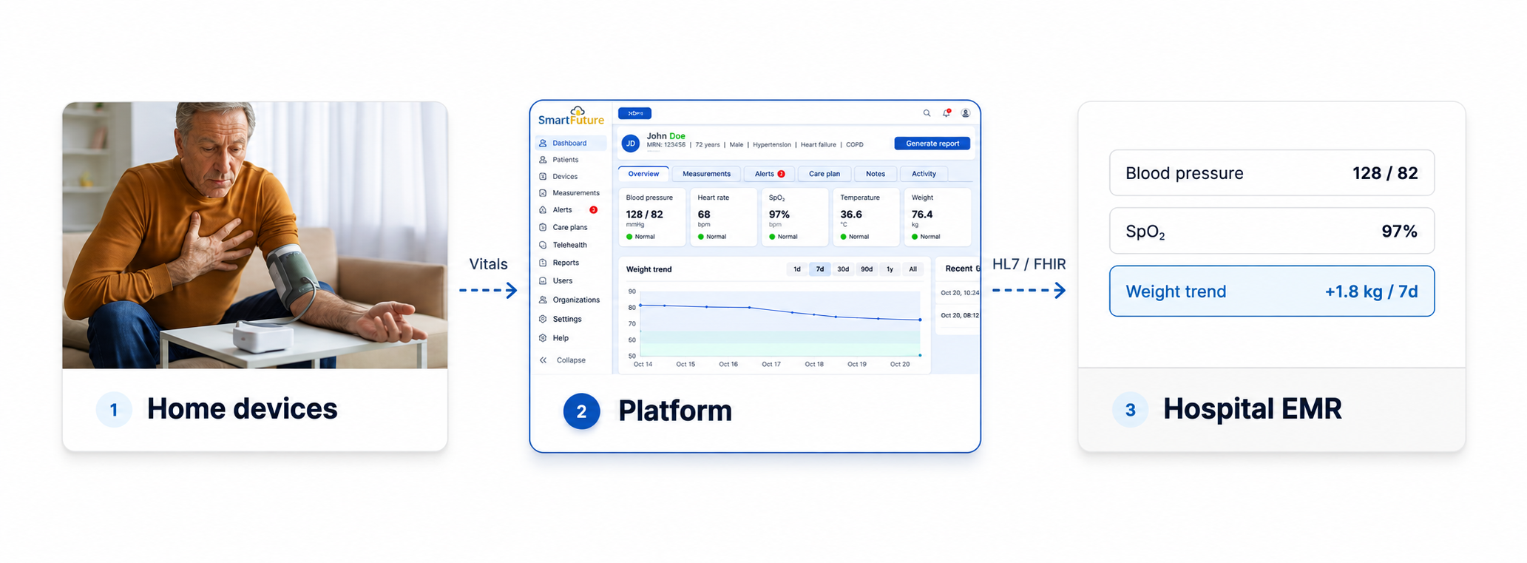Screen dimensions: 1527x563
Task: Select the 30d weight trend range
Action: point(843,269)
